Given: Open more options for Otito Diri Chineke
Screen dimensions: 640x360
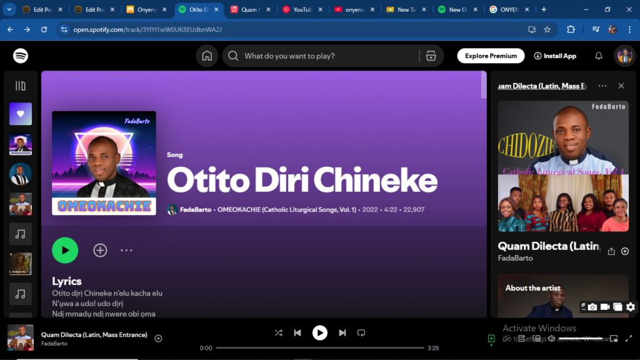Looking at the screenshot, I should click(x=126, y=250).
